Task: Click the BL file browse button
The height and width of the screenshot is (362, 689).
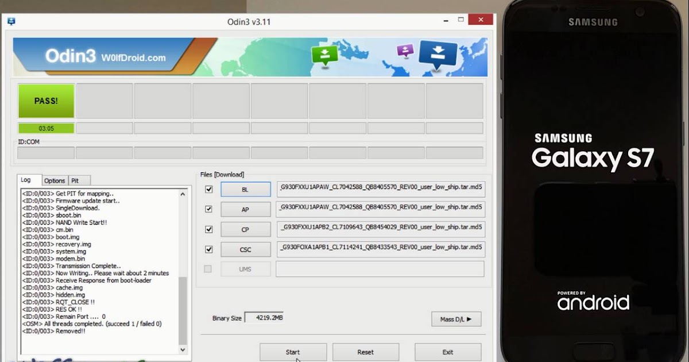Action: click(x=245, y=190)
